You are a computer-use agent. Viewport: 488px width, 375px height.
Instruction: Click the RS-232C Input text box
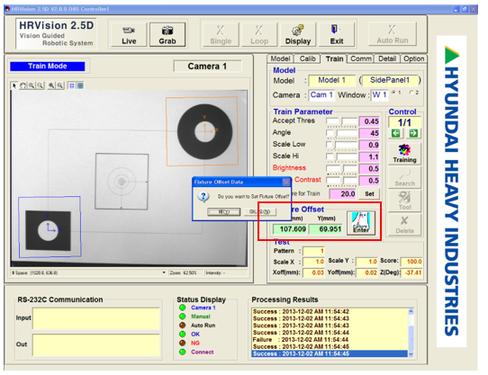tap(95, 318)
